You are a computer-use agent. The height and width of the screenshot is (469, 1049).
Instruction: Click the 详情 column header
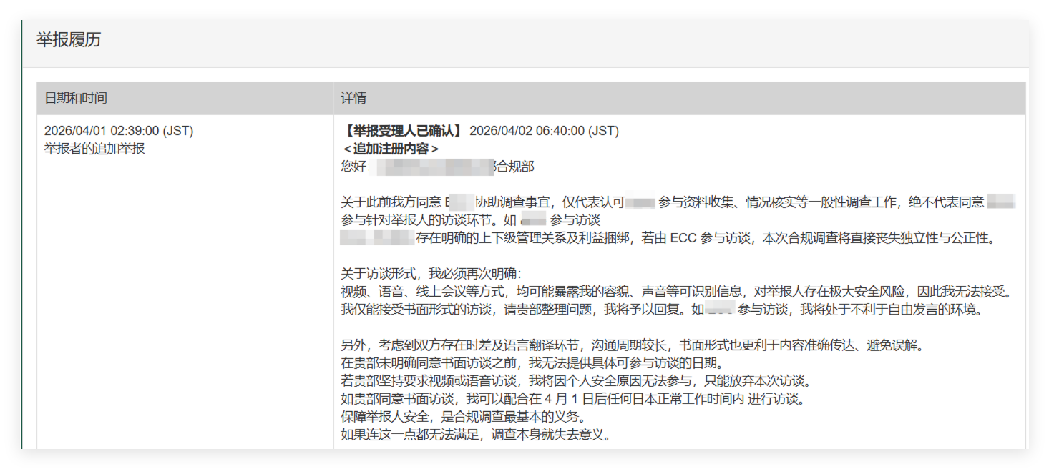pos(354,98)
